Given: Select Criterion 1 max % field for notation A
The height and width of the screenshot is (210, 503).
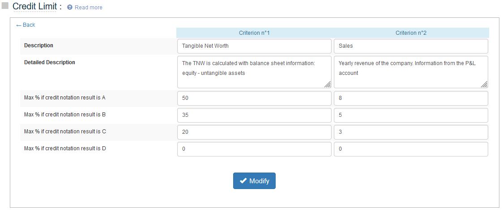Looking at the screenshot, I should [x=254, y=98].
